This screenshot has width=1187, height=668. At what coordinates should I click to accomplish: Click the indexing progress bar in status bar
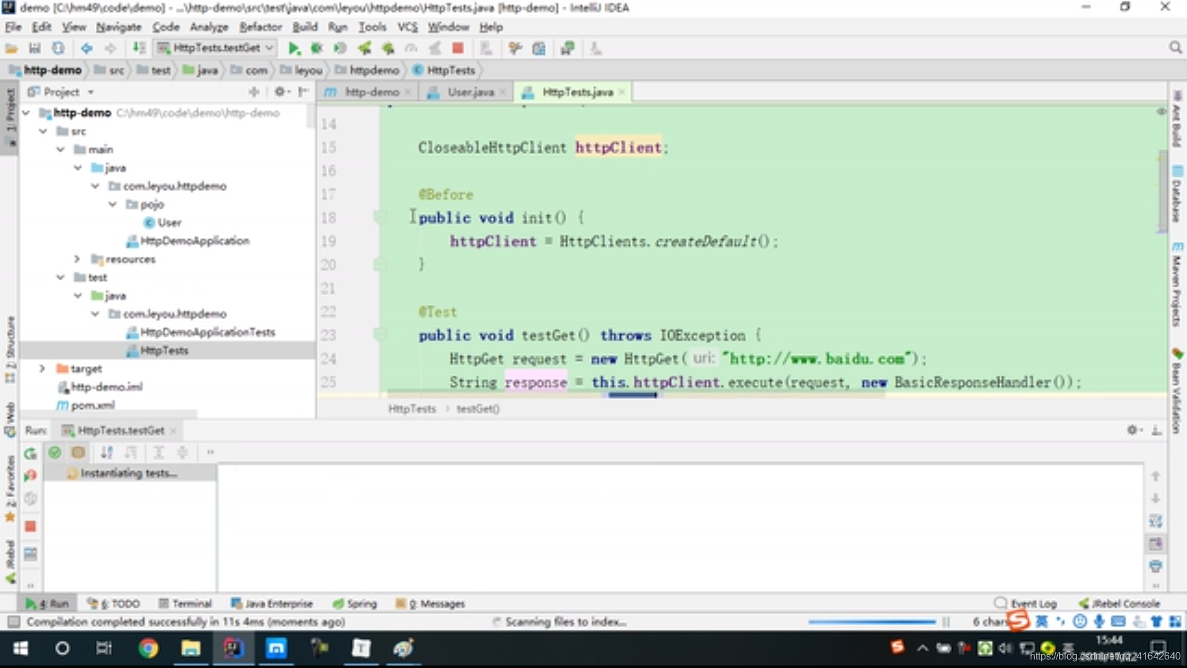(x=872, y=622)
